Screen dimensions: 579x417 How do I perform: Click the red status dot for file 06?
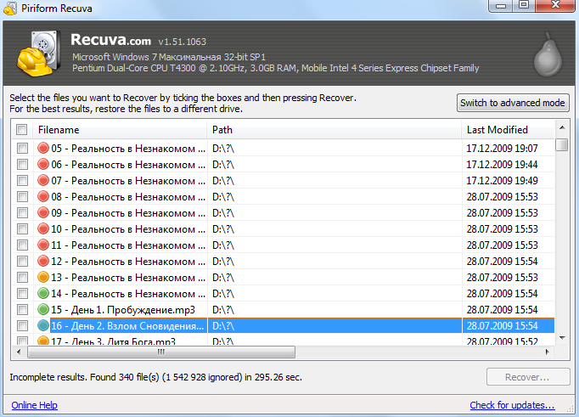tap(43, 165)
